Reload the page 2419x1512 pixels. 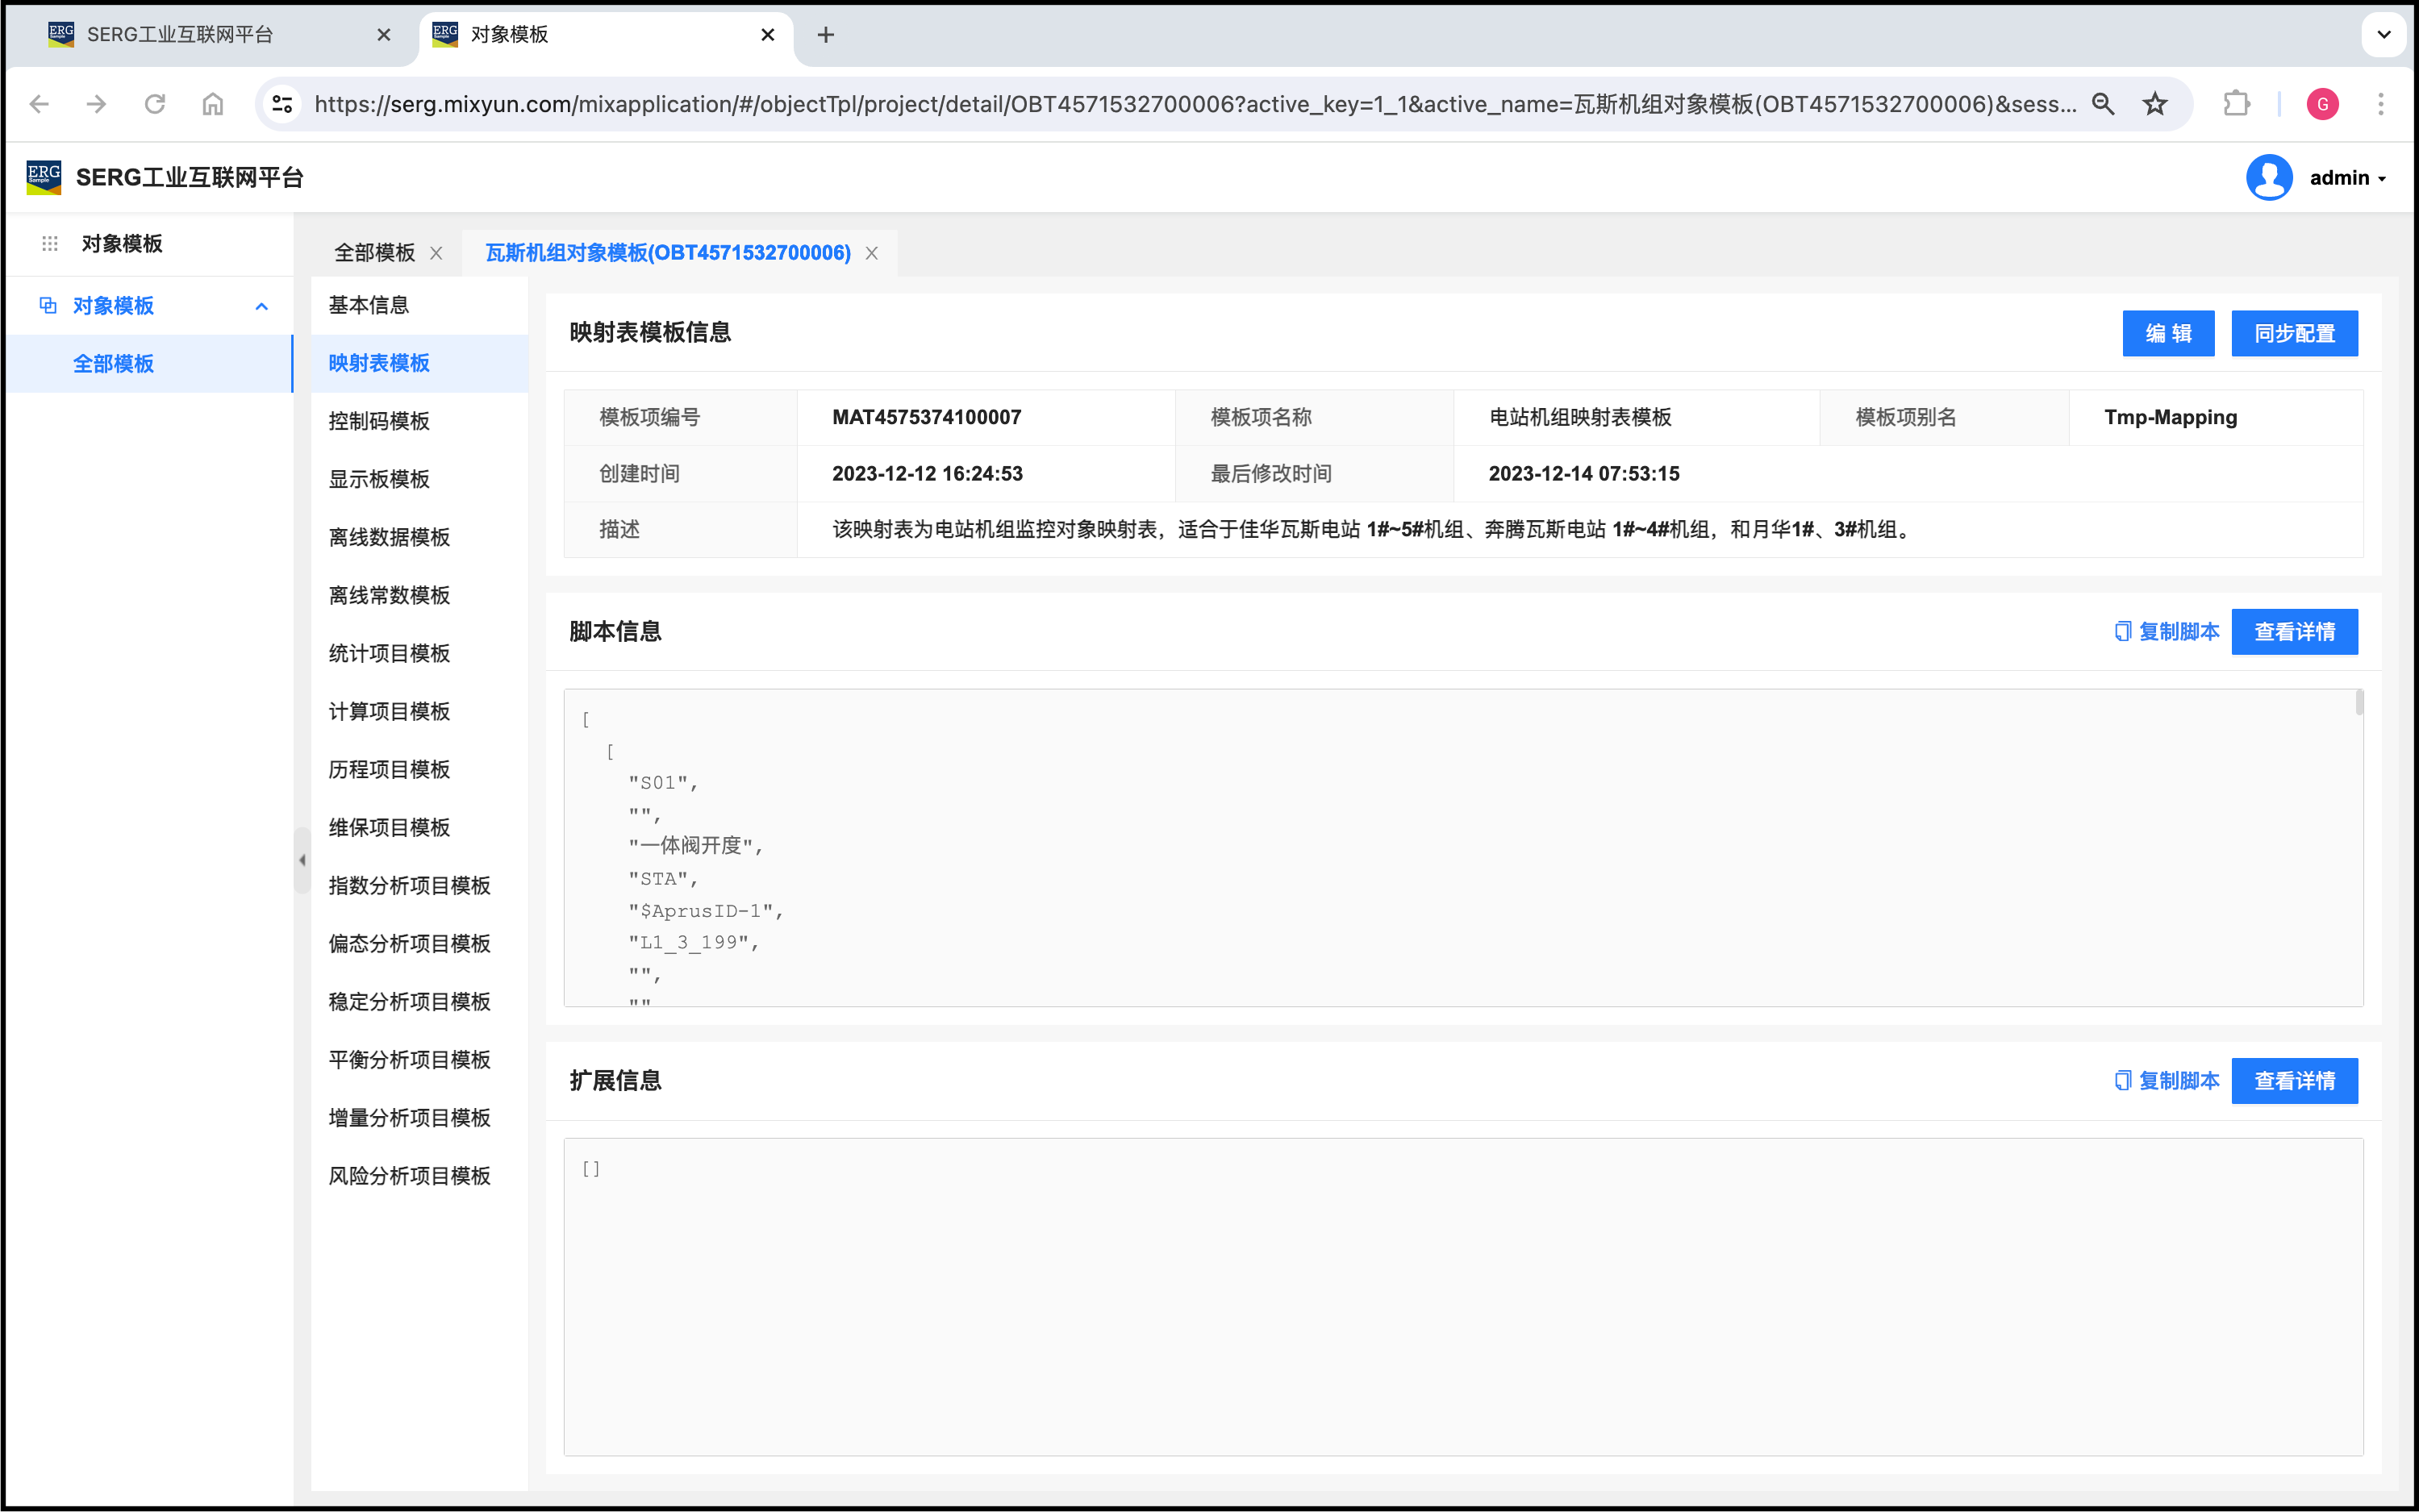tap(154, 104)
